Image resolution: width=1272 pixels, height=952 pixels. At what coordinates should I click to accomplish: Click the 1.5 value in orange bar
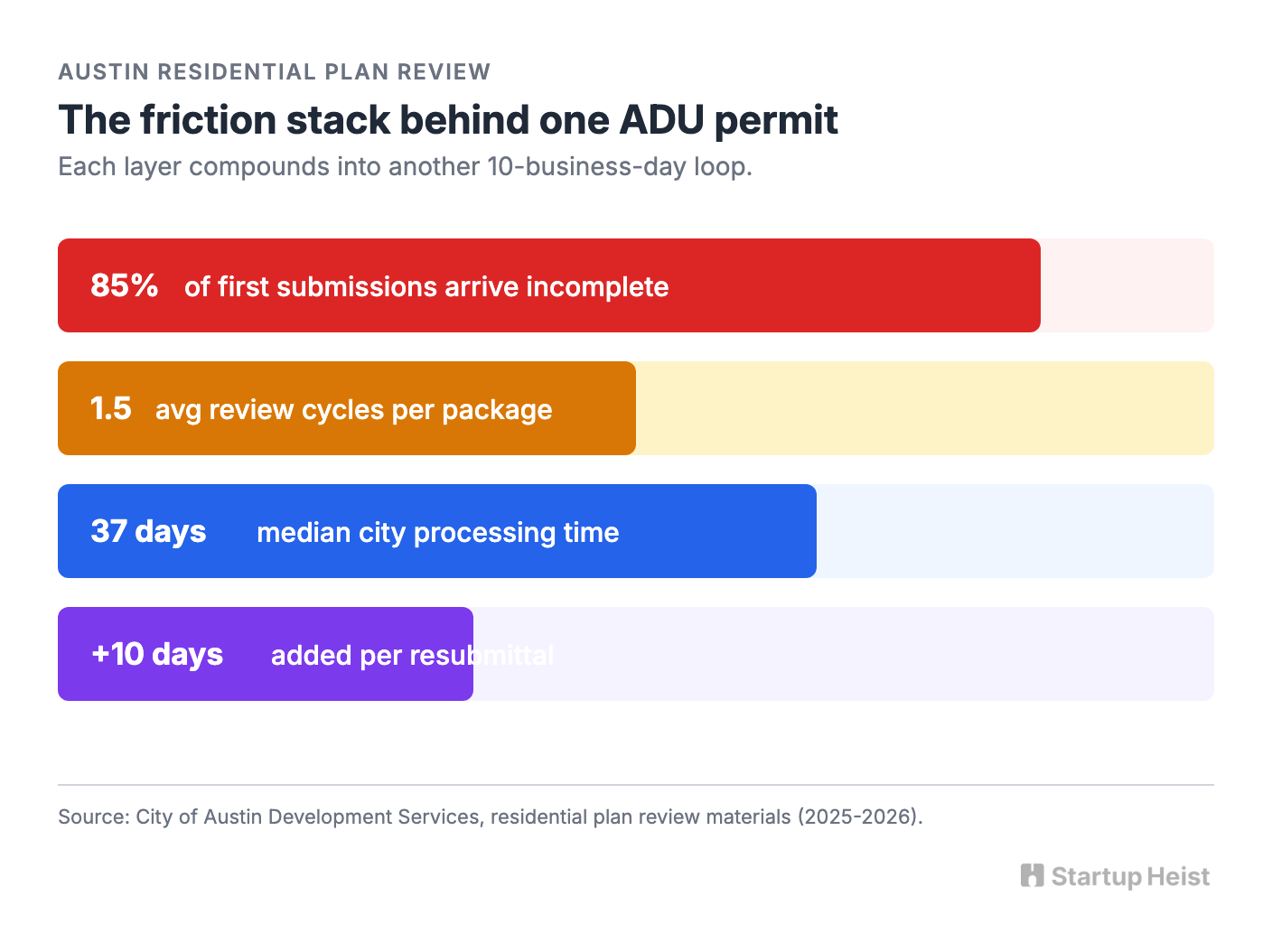point(111,408)
